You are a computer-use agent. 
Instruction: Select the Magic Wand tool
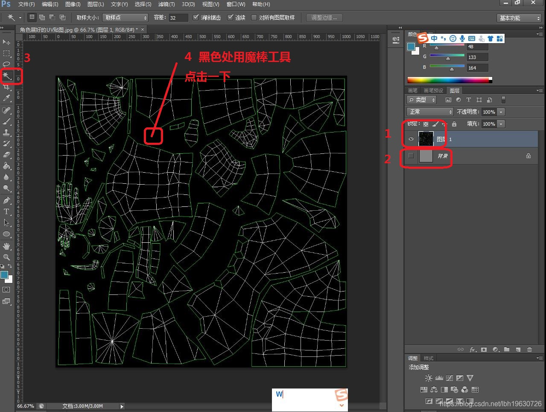[7, 76]
